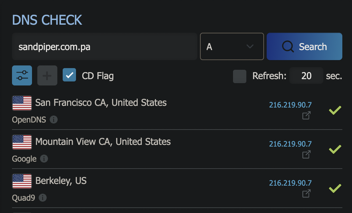
Task: Open external link for OpenDNS result
Action: [x=306, y=116]
